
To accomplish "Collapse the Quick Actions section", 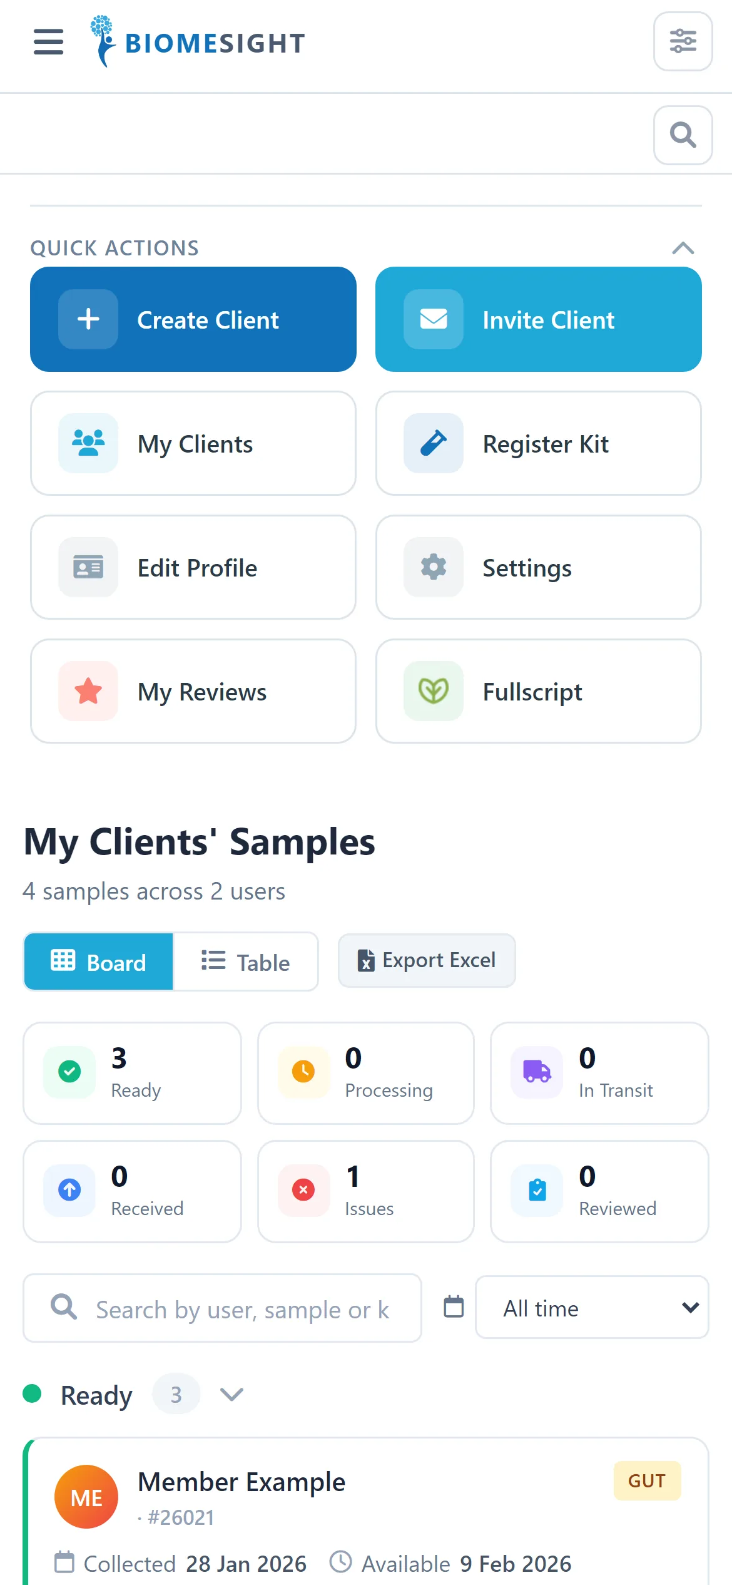I will tap(683, 249).
